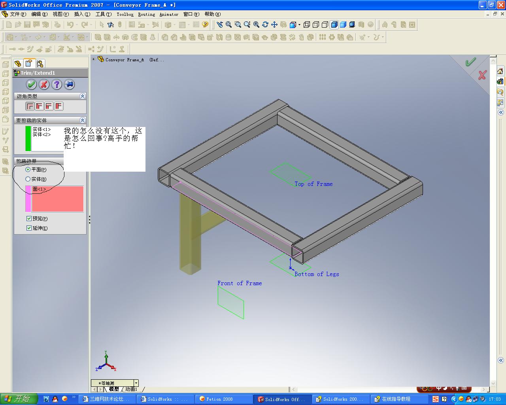
Task: Collapse the 边角类型 section
Action: point(82,96)
